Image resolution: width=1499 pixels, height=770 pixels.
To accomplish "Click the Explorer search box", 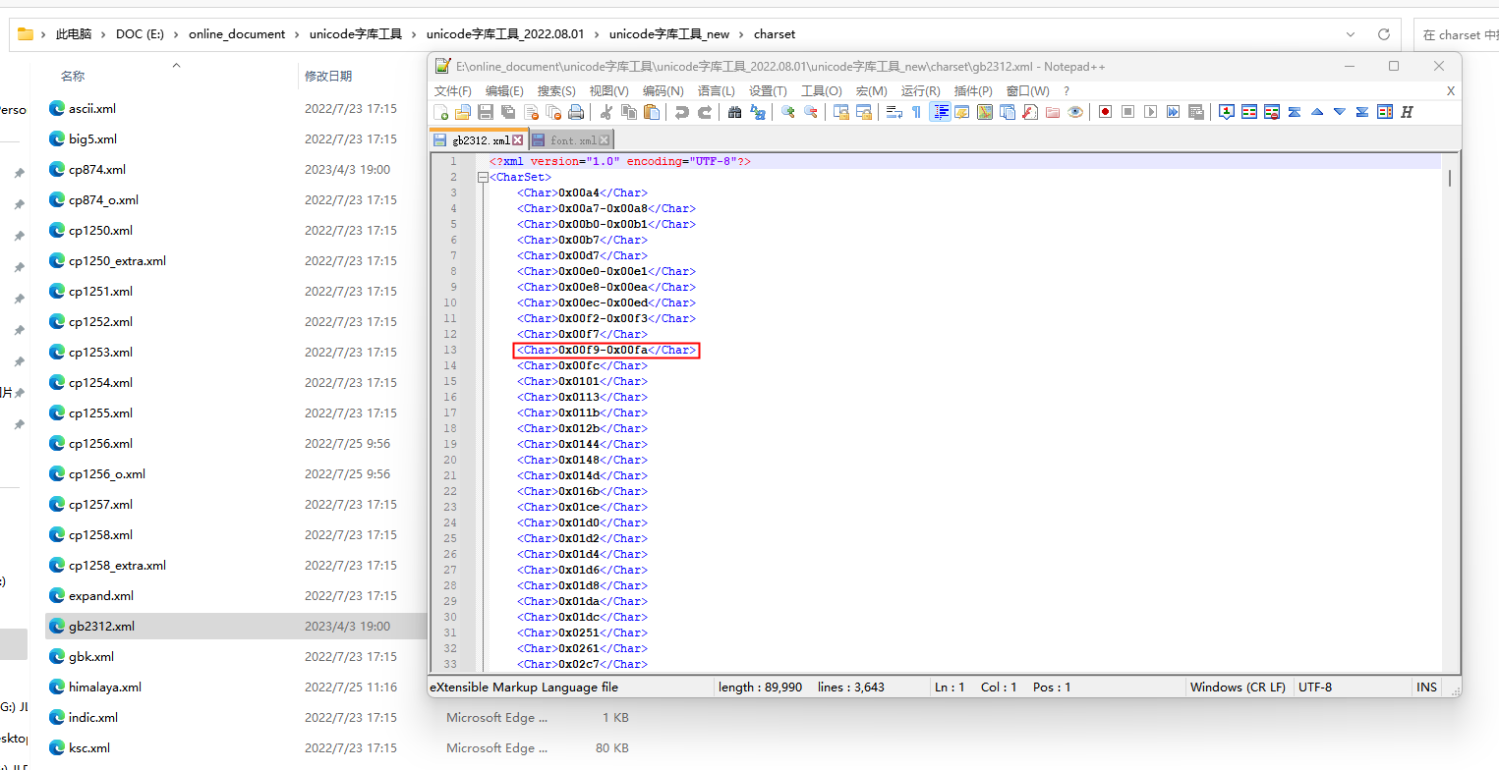I will (1459, 34).
